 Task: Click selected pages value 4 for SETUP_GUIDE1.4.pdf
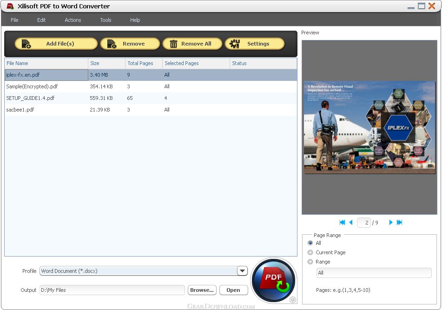(166, 98)
